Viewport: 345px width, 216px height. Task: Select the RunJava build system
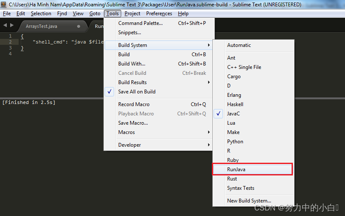pyautogui.click(x=253, y=170)
